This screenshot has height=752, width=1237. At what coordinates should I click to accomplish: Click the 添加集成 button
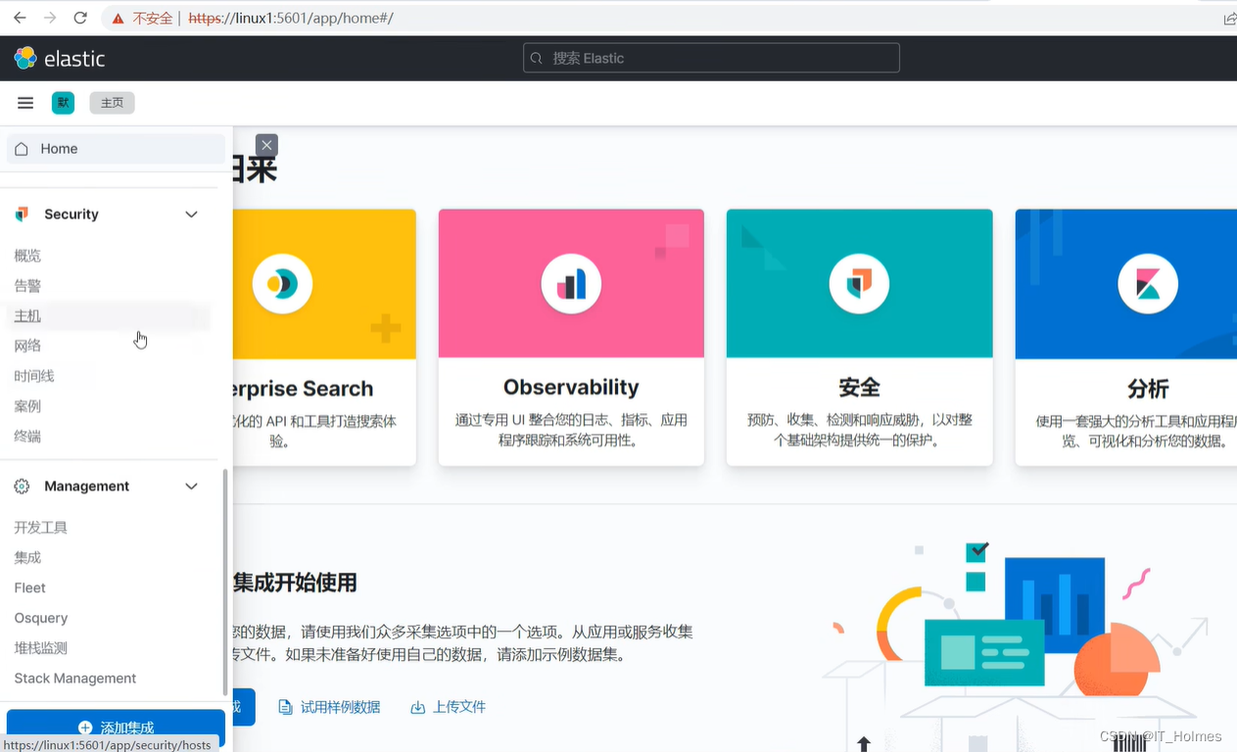pyautogui.click(x=116, y=728)
